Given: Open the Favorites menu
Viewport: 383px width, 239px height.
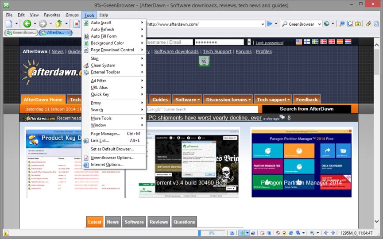Looking at the screenshot, I should 52,15.
